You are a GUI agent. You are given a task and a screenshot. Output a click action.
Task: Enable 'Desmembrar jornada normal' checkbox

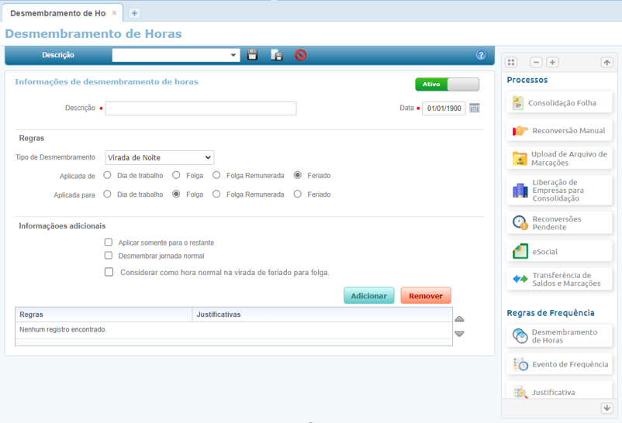click(x=109, y=255)
